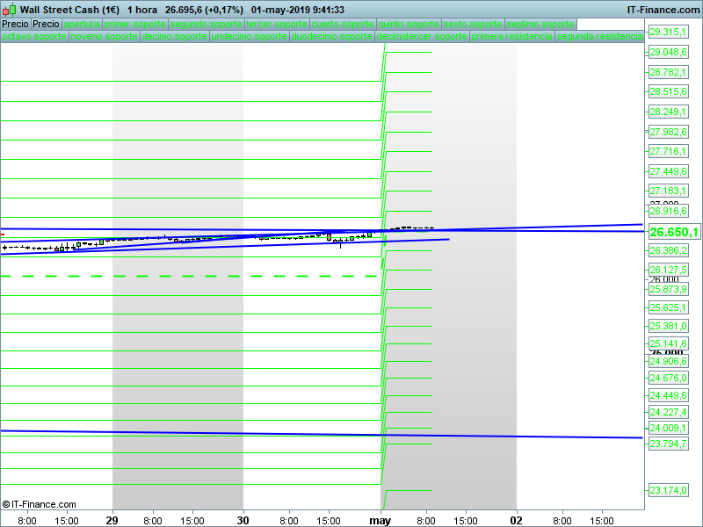Screen dimensions: 703x527
Task: Click the 30 date marker on time axis
Action: click(x=243, y=520)
